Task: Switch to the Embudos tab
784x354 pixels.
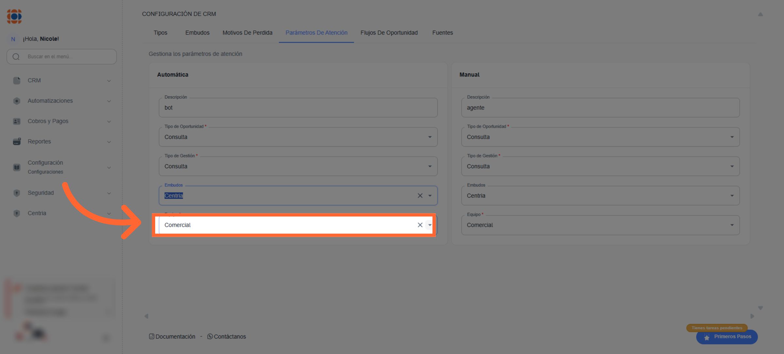Action: pos(197,33)
